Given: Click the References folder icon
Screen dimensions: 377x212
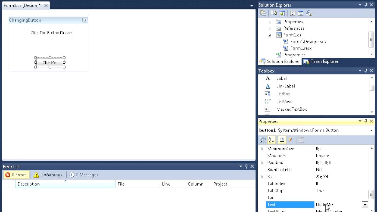Looking at the screenshot, I should pyautogui.click(x=279, y=28).
